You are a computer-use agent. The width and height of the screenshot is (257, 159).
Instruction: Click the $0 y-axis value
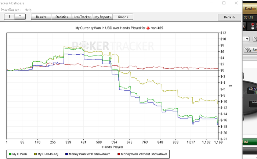222,71
